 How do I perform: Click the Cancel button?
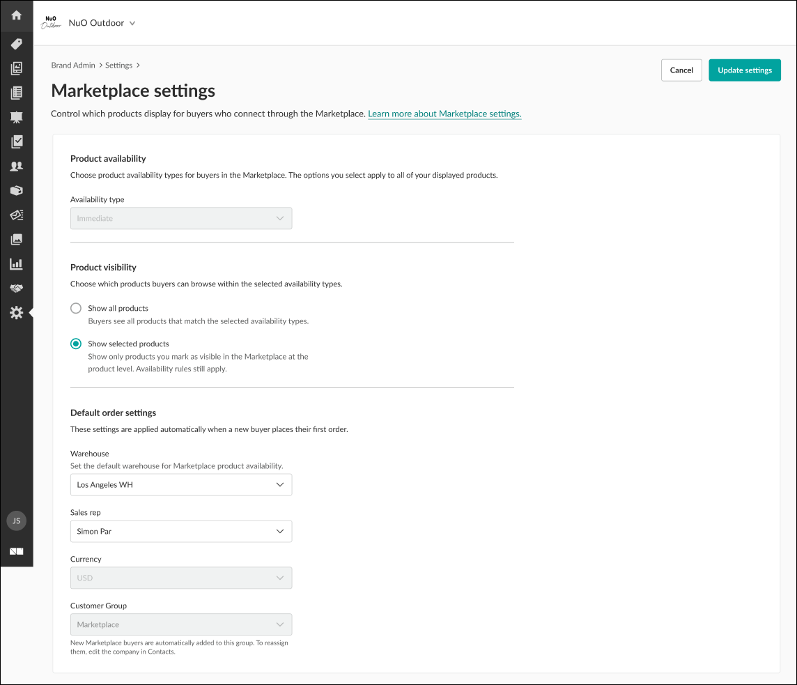[x=681, y=70]
